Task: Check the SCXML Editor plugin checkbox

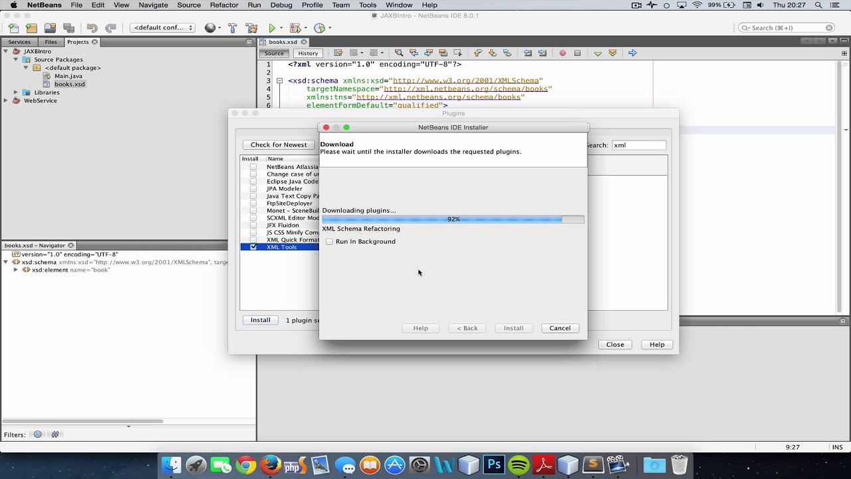Action: click(x=253, y=218)
